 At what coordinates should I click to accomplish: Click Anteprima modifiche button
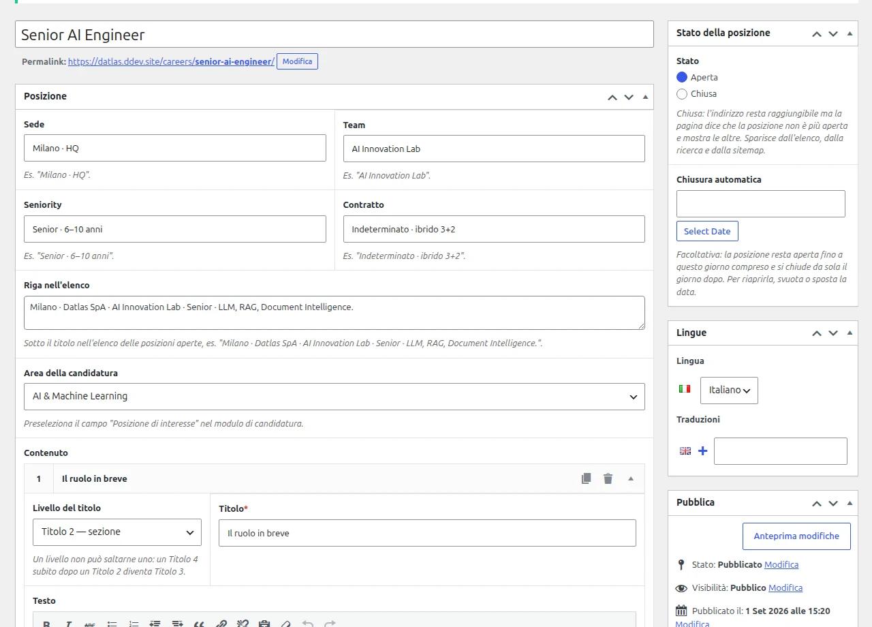click(796, 536)
